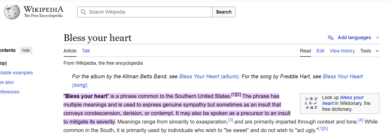Switch to the Talk tab
Viewport: 390px width, 139px height.
point(86,51)
